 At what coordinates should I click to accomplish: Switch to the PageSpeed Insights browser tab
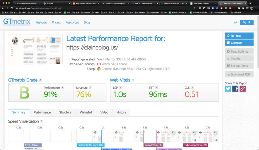[x=203, y=3]
